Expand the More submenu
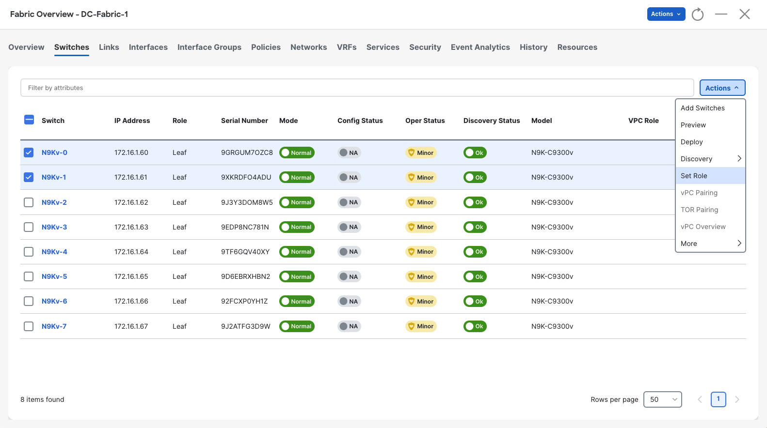Image resolution: width=767 pixels, height=428 pixels. point(710,244)
